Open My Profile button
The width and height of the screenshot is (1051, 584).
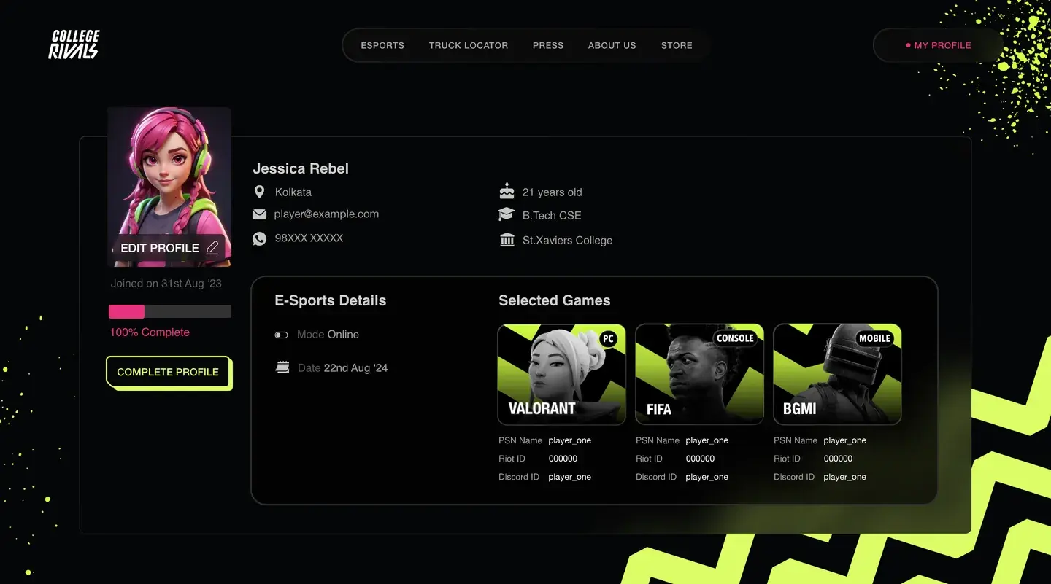click(x=938, y=45)
